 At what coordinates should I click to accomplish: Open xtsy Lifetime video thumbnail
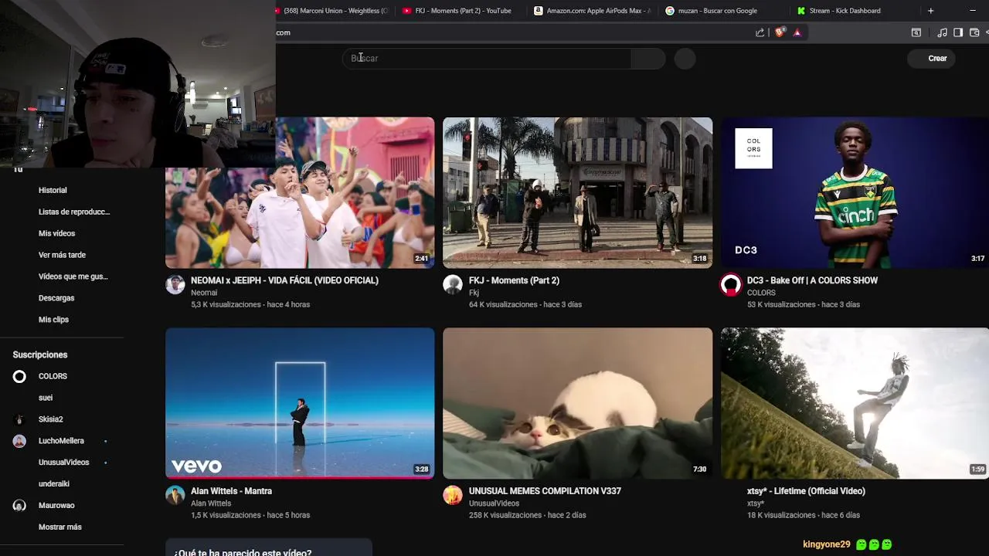[x=855, y=403]
